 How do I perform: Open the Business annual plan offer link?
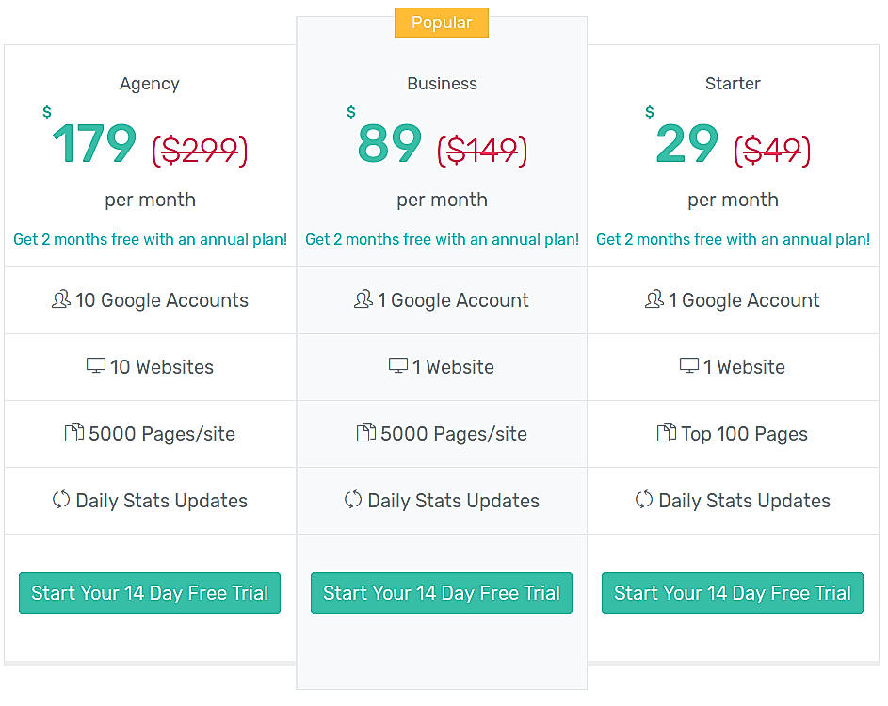tap(442, 239)
